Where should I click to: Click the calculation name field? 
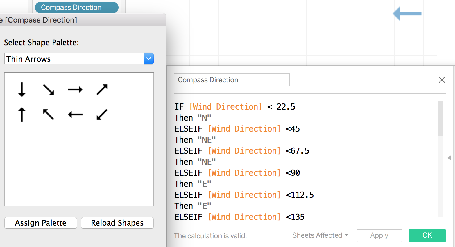232,80
